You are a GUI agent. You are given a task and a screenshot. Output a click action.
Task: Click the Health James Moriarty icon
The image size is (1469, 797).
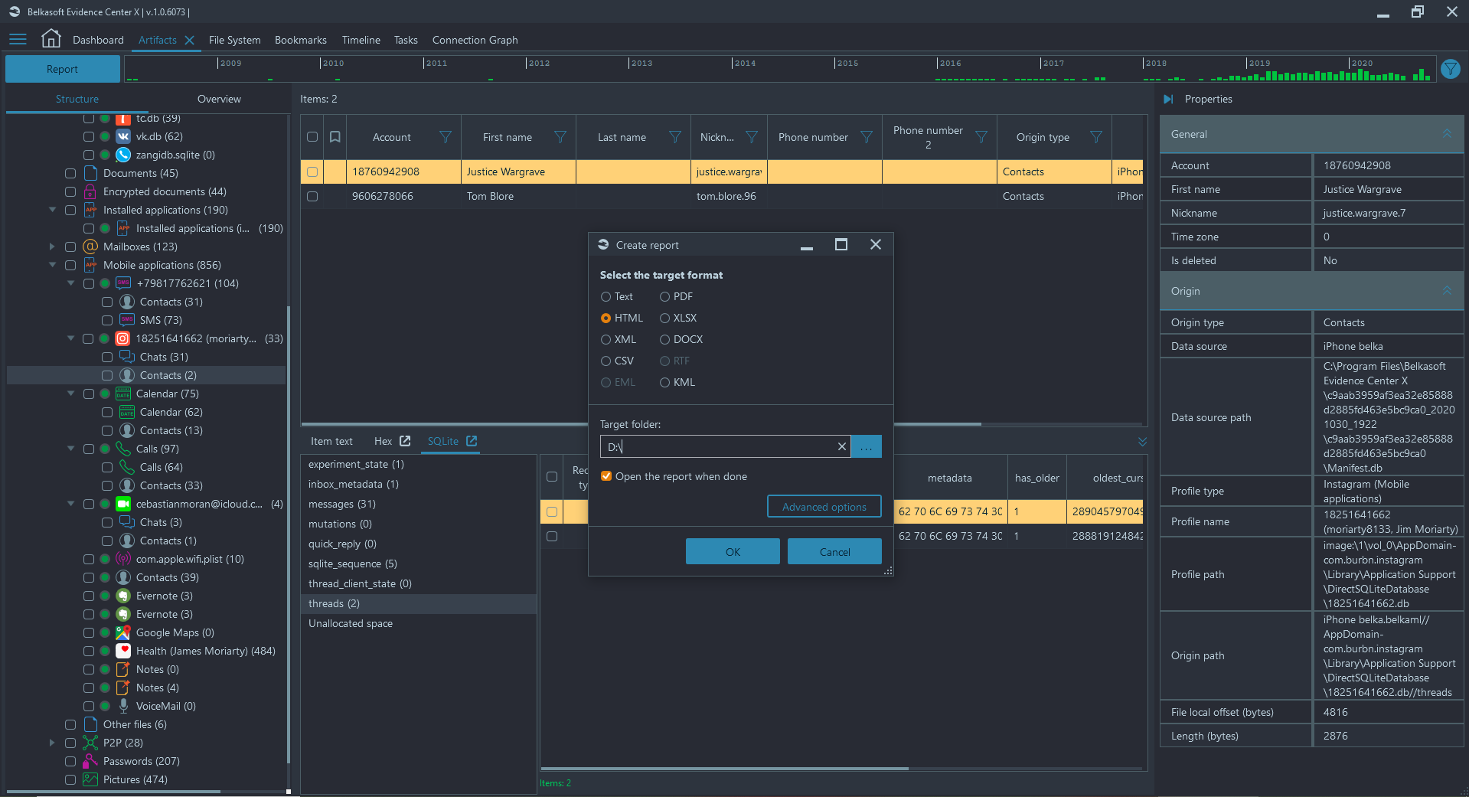[x=122, y=651]
